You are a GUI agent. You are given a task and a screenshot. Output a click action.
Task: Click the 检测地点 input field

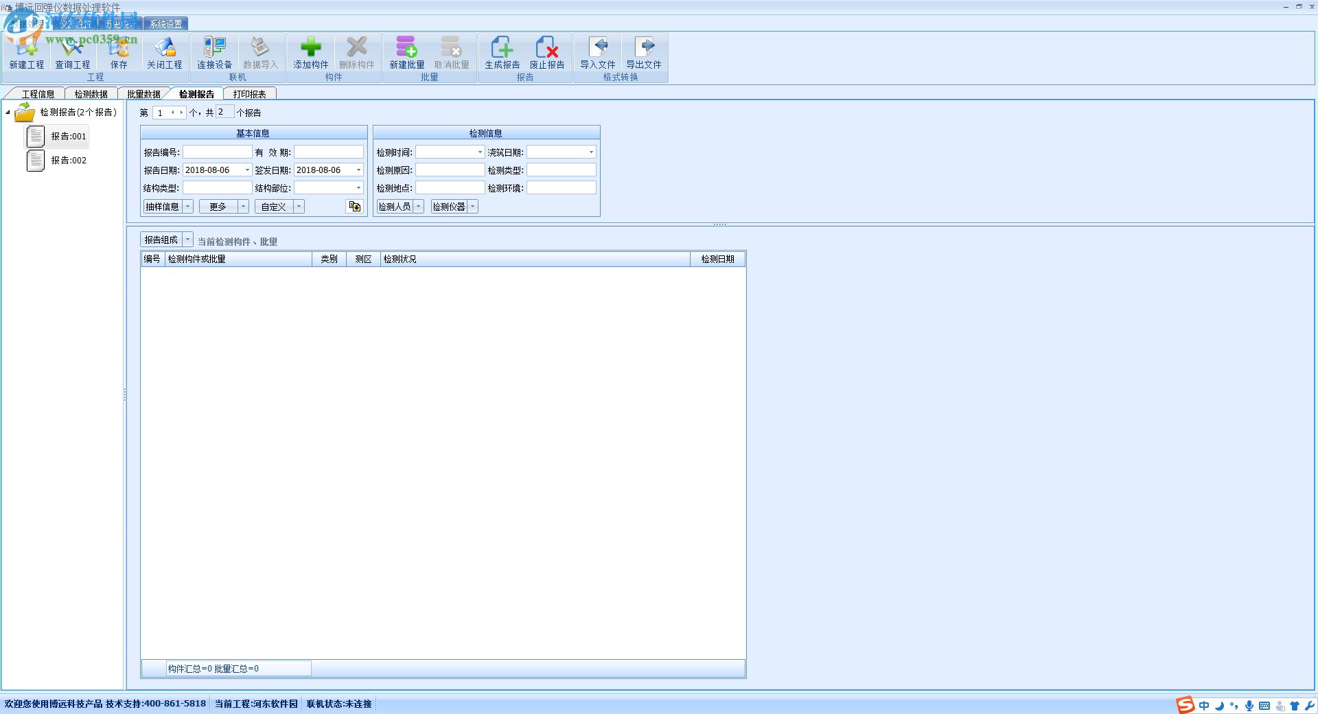(x=450, y=187)
